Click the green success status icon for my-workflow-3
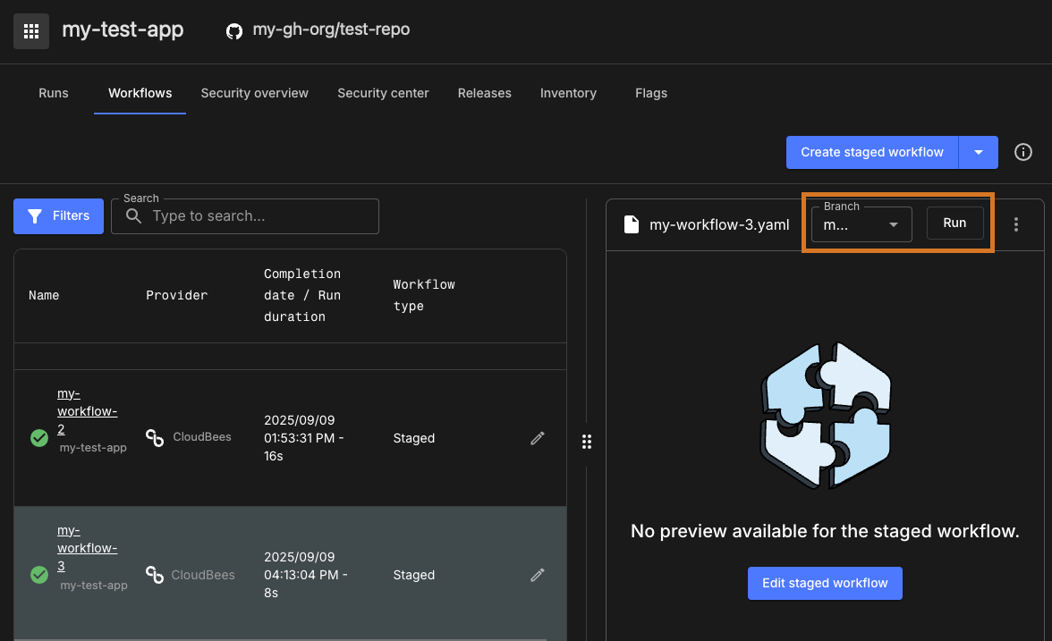This screenshot has width=1052, height=641. (x=39, y=575)
